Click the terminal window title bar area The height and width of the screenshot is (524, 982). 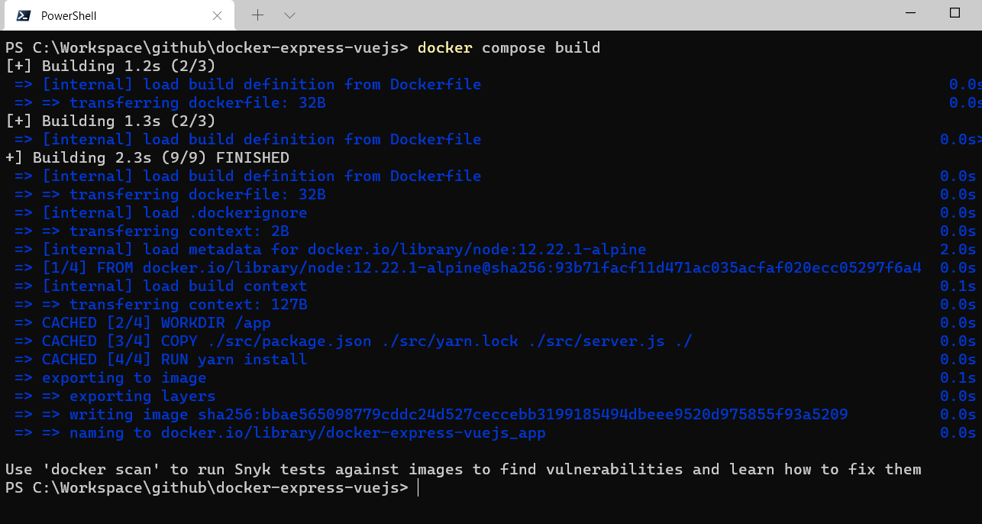pos(535,15)
